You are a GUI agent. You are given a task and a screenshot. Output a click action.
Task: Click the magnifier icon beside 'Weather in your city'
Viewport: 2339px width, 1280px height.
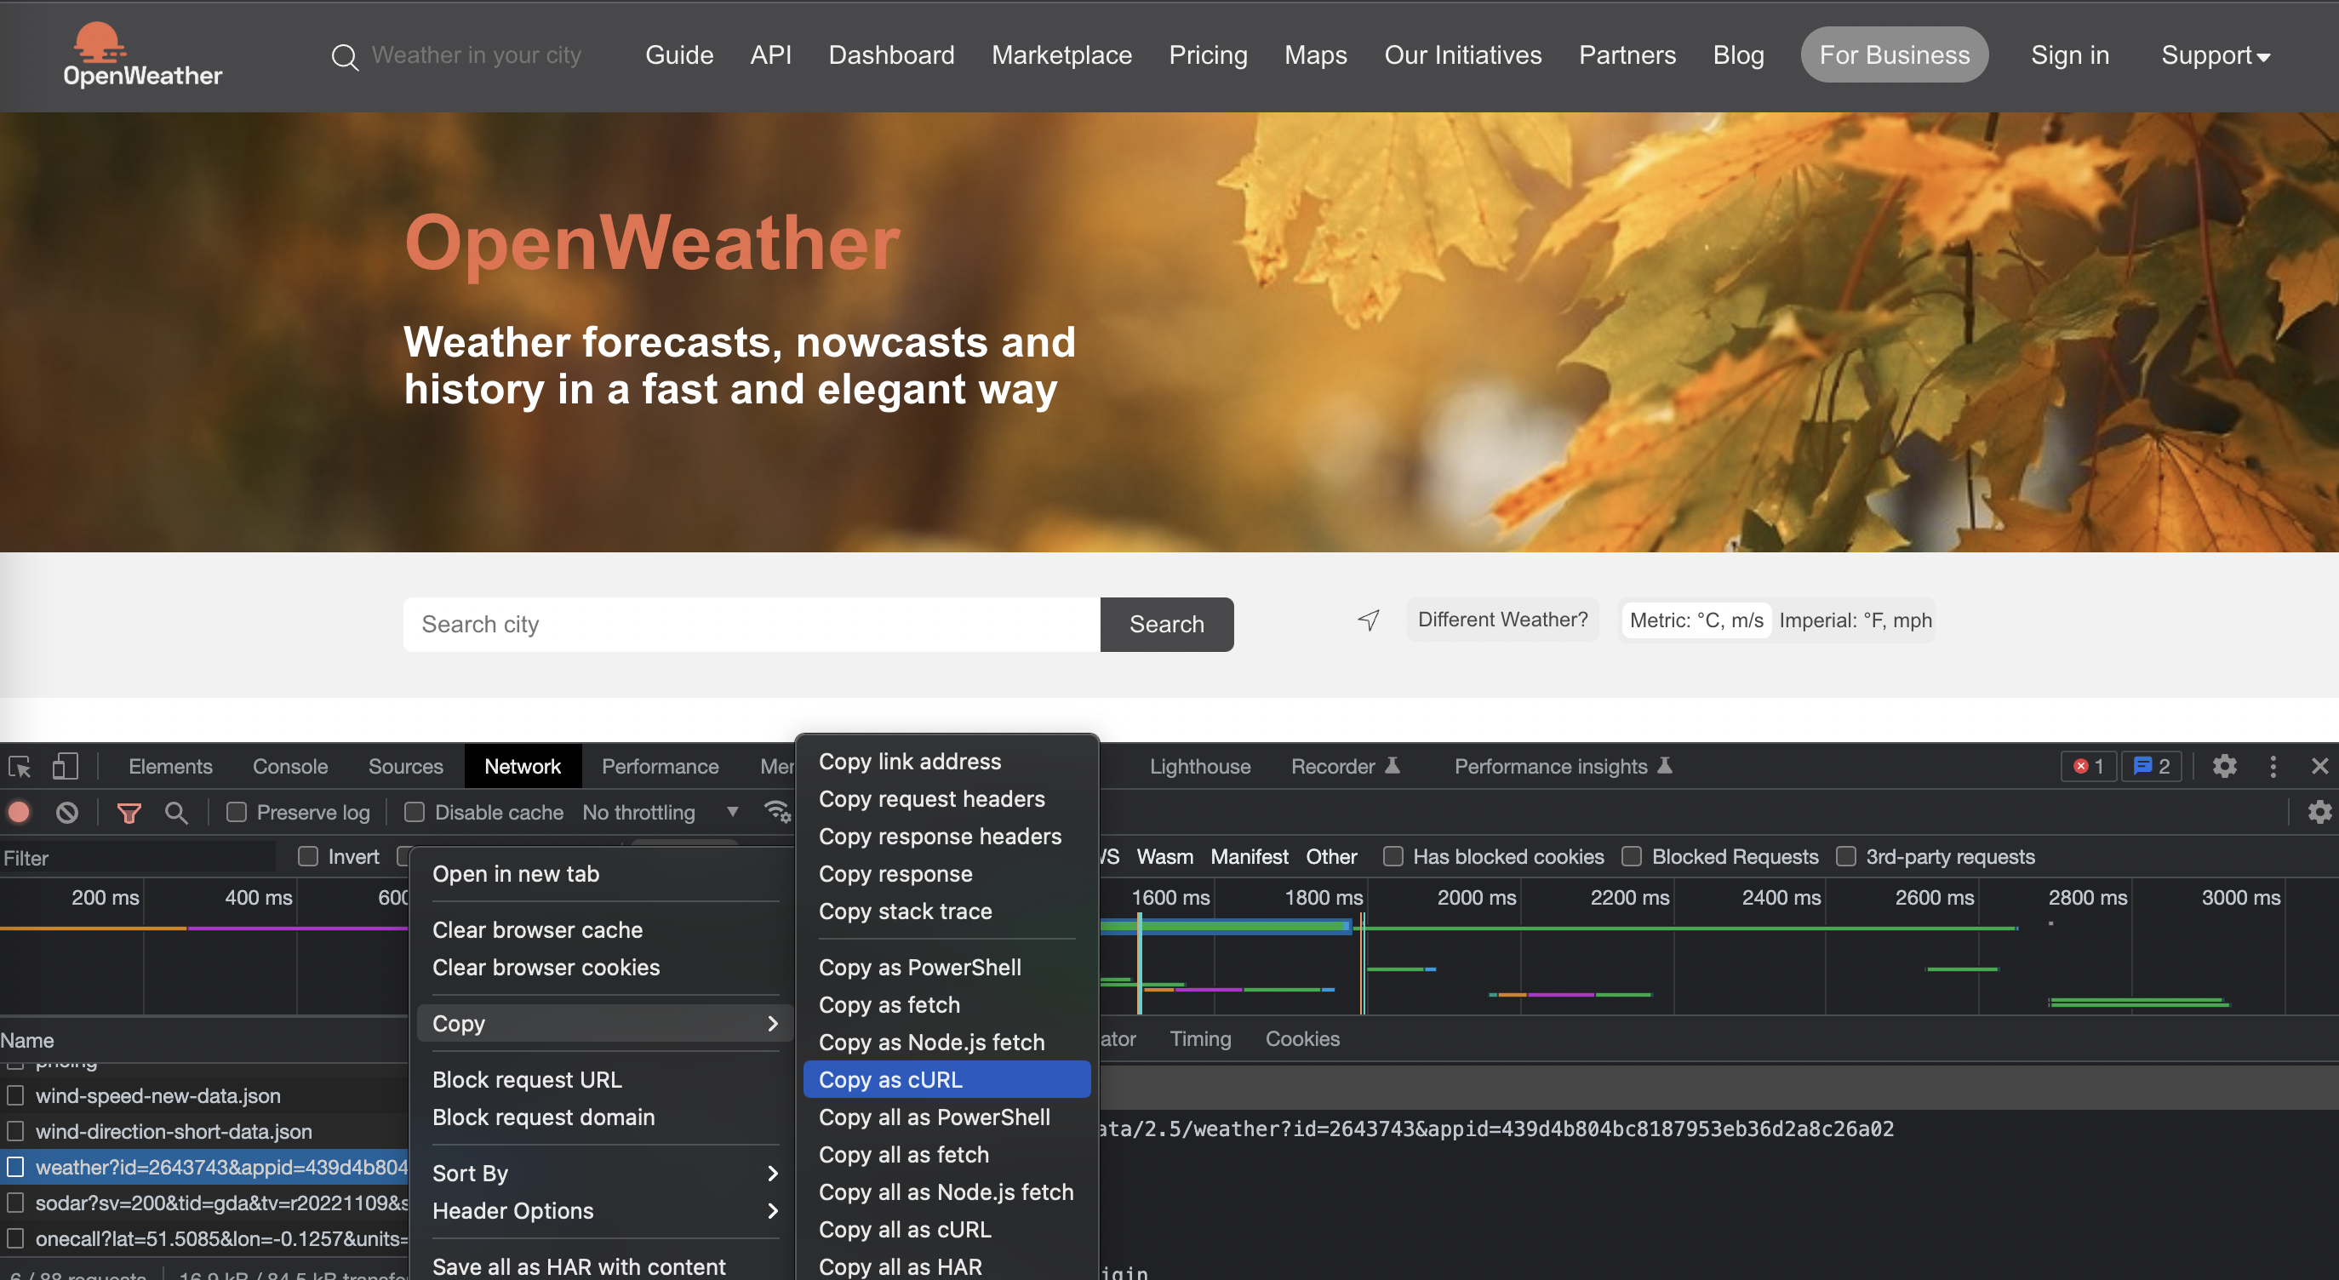(344, 57)
